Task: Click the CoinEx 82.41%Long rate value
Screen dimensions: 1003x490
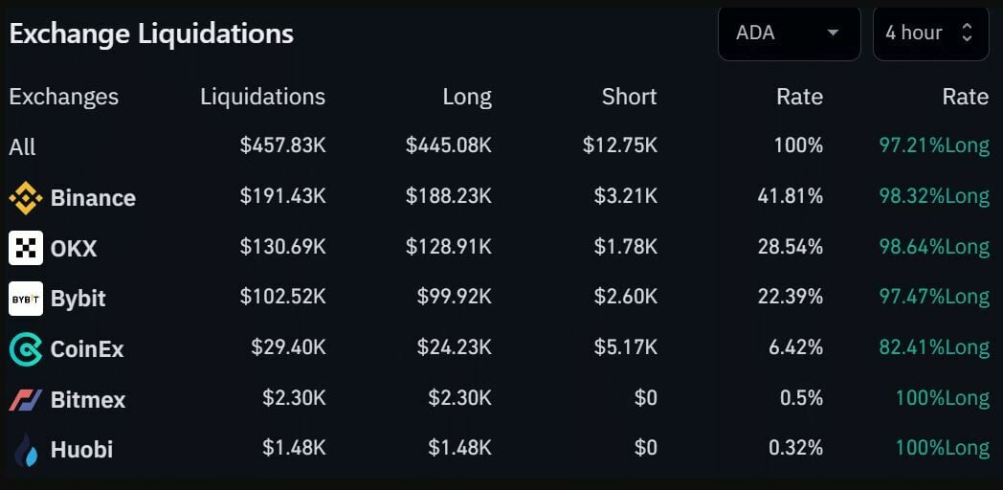Action: pyautogui.click(x=934, y=348)
